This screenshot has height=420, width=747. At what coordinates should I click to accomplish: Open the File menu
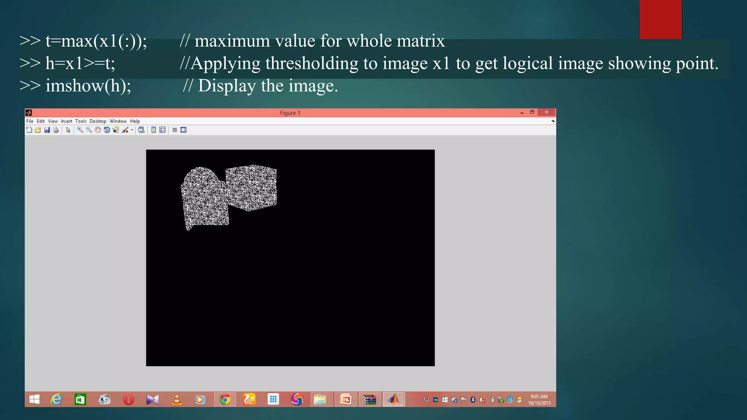click(x=30, y=121)
